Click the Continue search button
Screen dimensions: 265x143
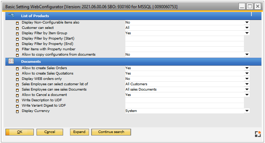click(111, 132)
